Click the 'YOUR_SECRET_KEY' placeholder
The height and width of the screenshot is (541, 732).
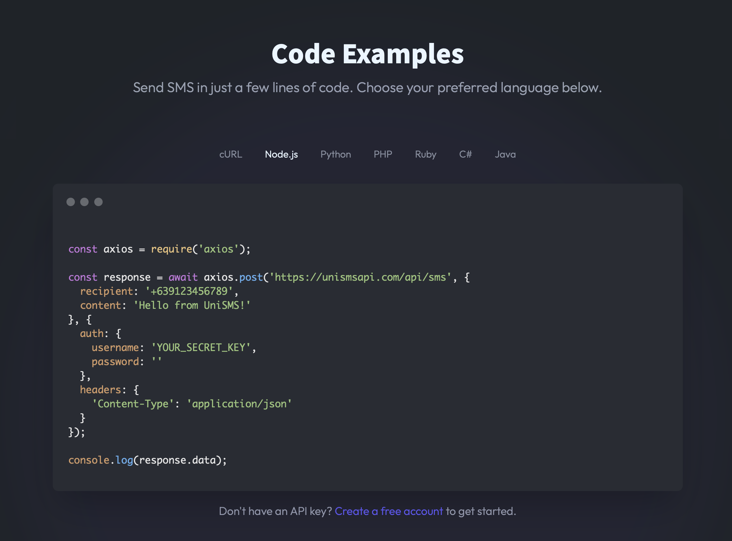201,348
